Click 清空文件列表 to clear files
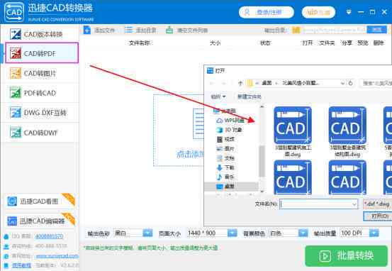Image resolution: width=392 pixels, height=271 pixels. pyautogui.click(x=186, y=31)
